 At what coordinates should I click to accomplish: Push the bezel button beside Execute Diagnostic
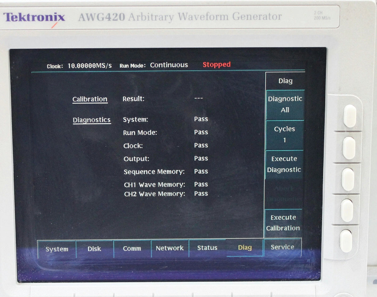348,179
